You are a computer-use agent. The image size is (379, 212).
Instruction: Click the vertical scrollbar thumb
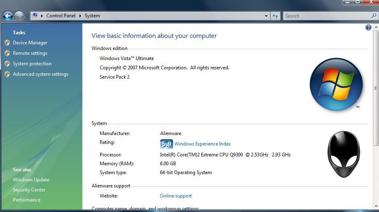(x=376, y=88)
